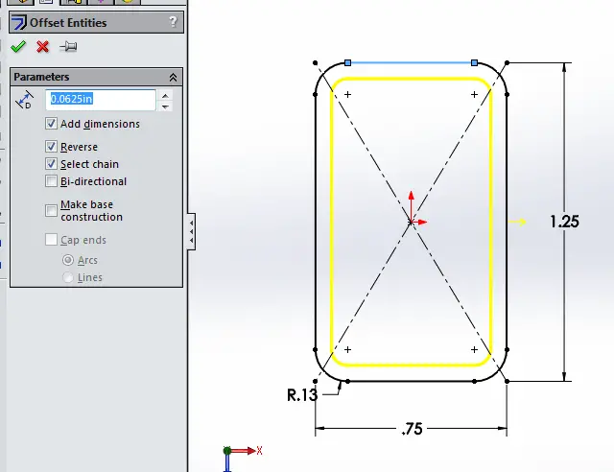Pin the Offset Entities panel open
This screenshot has width=614, height=472.
point(68,47)
